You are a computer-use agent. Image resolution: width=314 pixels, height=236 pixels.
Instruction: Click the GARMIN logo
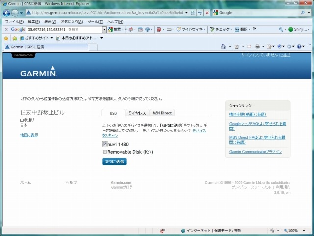[x=39, y=71]
